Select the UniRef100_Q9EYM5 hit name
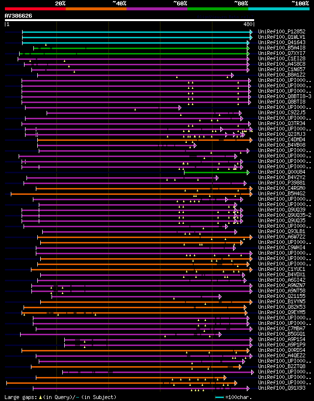Image resolution: width=314 pixels, height=401 pixels. click(x=282, y=313)
